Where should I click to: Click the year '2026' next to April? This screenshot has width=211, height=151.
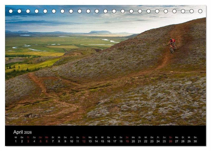click(x=28, y=133)
